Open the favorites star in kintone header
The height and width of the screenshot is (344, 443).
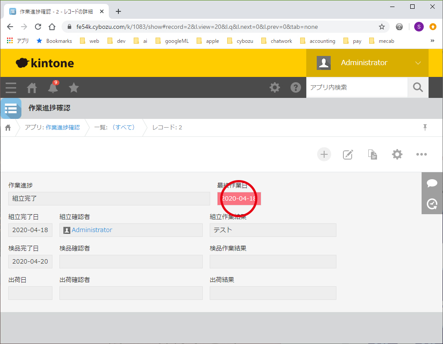(x=74, y=88)
